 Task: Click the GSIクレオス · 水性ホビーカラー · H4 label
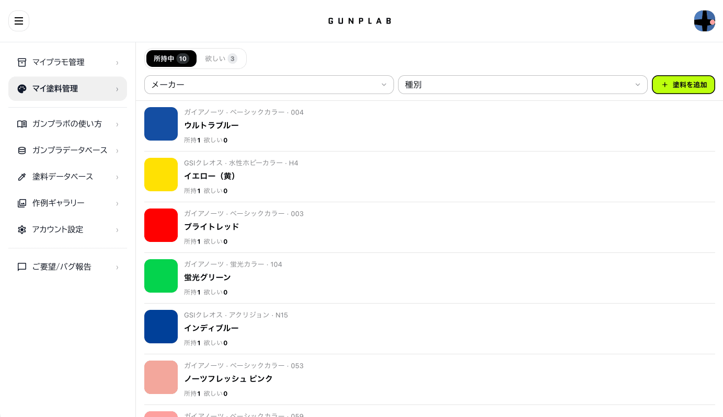[241, 163]
